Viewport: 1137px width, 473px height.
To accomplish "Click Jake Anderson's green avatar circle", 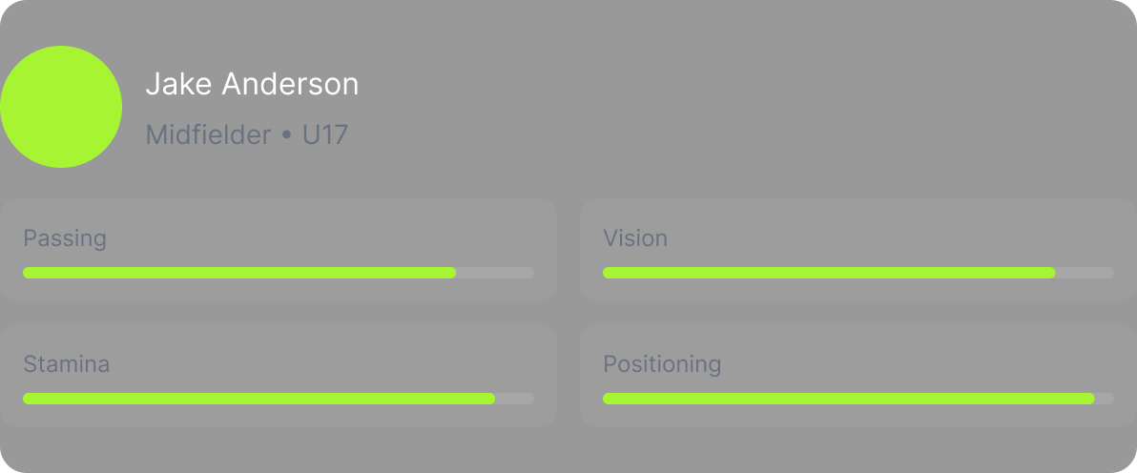I will point(61,107).
